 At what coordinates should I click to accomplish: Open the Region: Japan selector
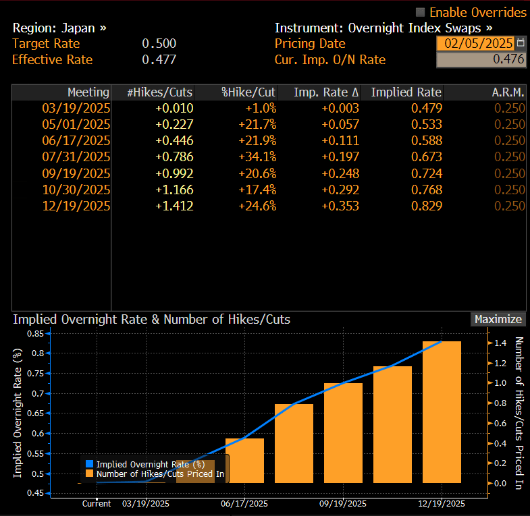coord(59,28)
